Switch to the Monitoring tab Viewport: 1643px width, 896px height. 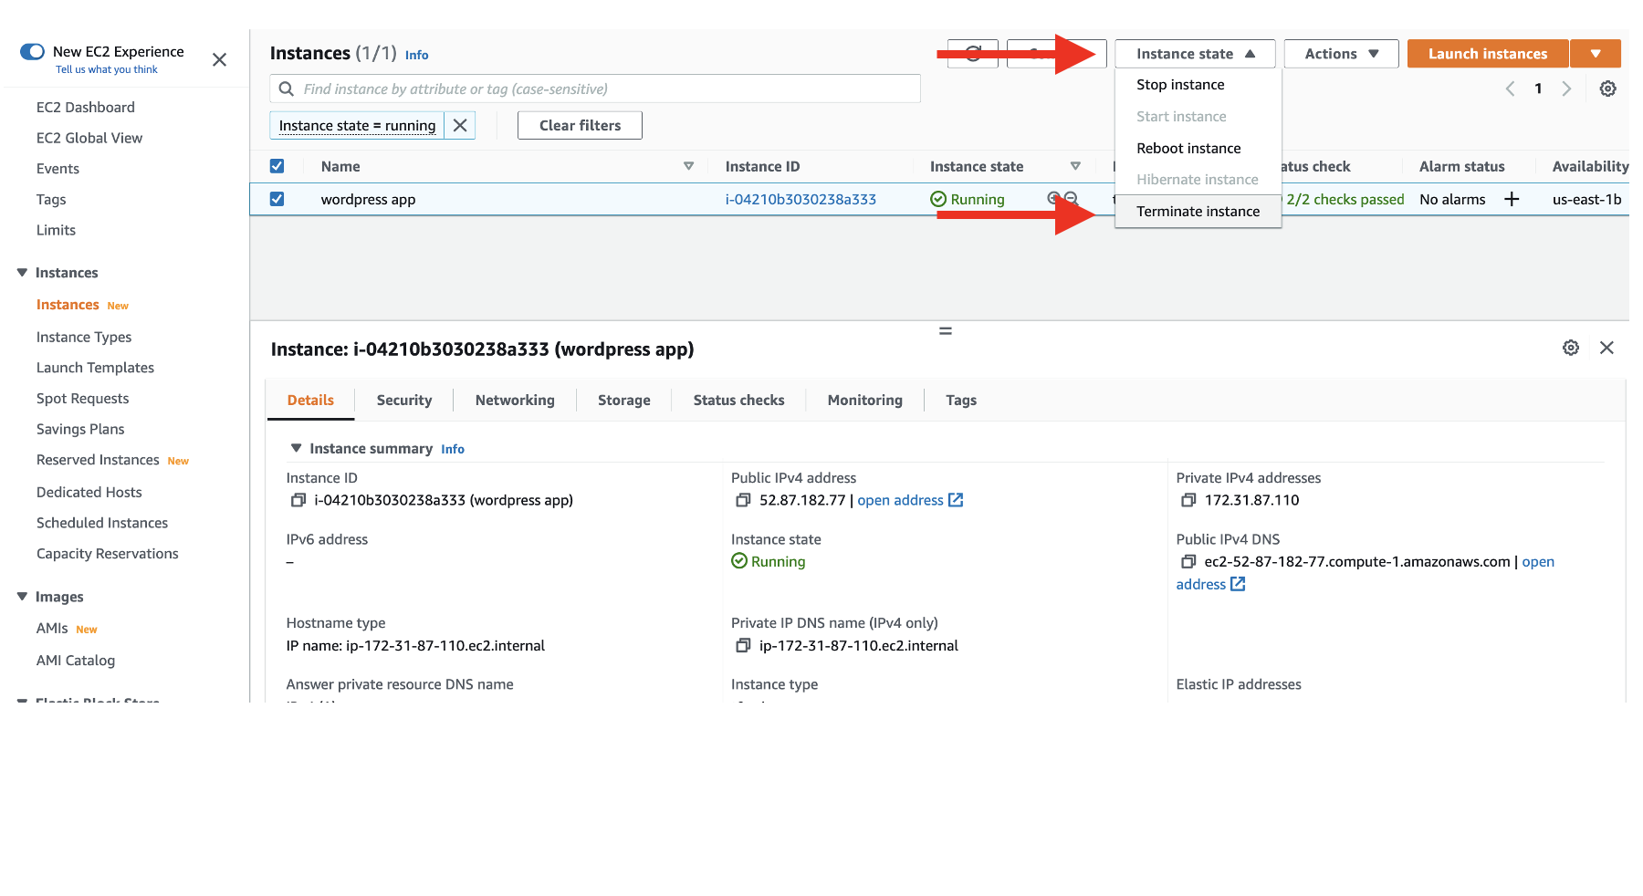(x=864, y=400)
